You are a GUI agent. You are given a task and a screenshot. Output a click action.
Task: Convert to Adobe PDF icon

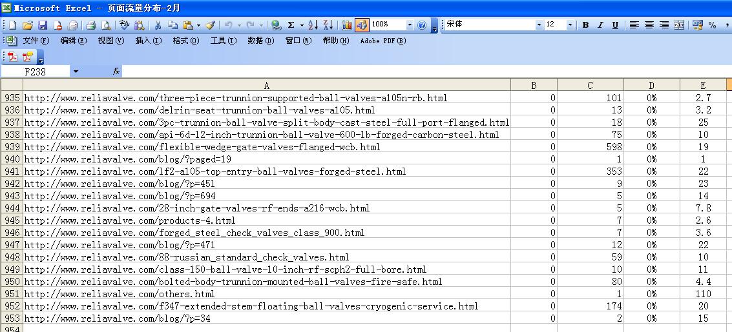(x=13, y=57)
